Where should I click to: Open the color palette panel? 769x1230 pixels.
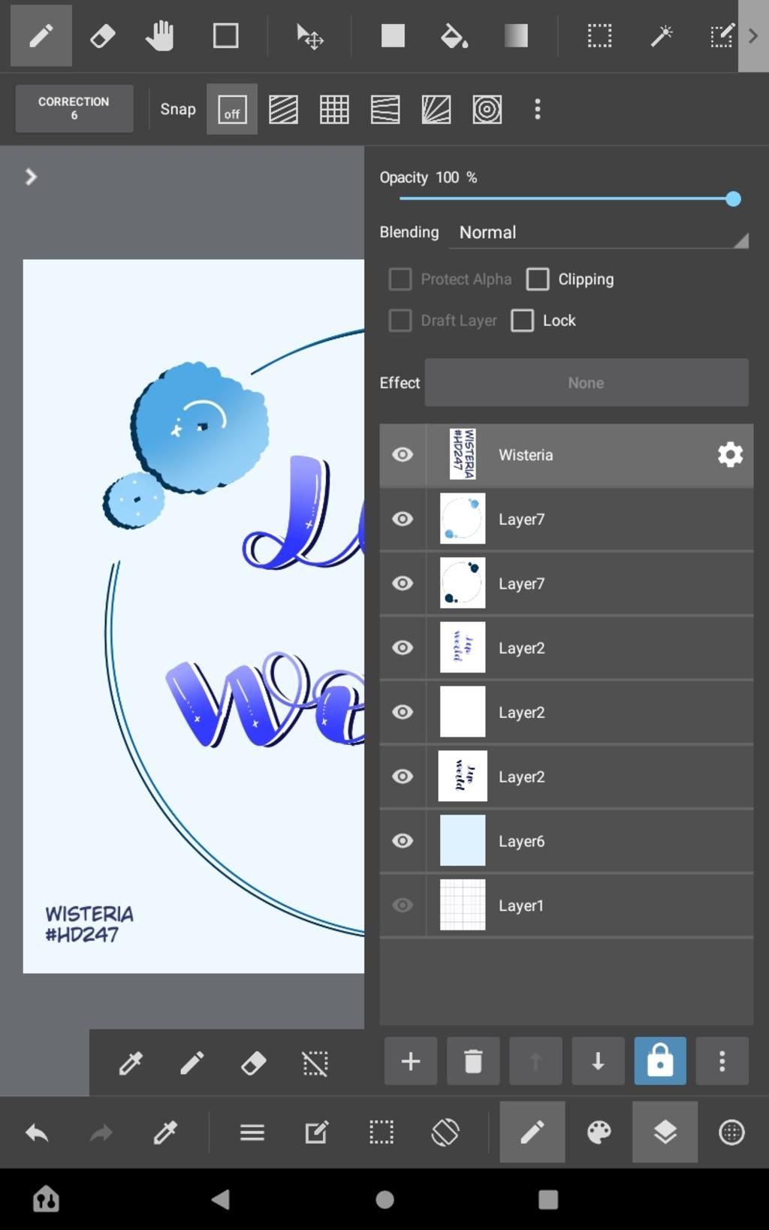pyautogui.click(x=599, y=1132)
